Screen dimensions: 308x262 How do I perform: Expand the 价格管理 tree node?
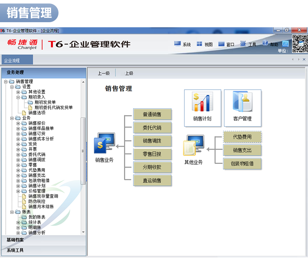click(18, 191)
